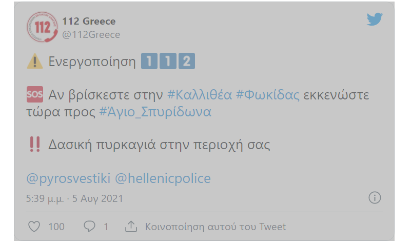Click the reply speech bubble icon

pos(89,226)
